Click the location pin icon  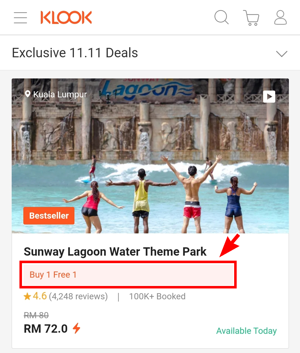[x=27, y=94]
